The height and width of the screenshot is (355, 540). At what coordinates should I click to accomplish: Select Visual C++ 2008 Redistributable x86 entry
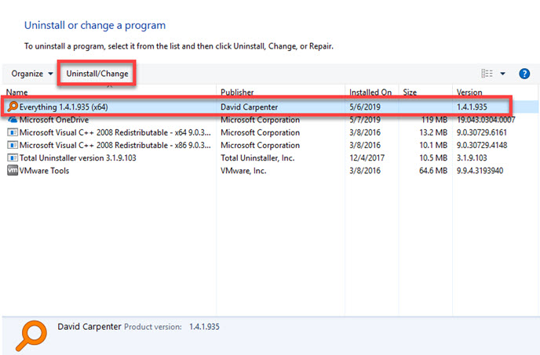pyautogui.click(x=115, y=145)
